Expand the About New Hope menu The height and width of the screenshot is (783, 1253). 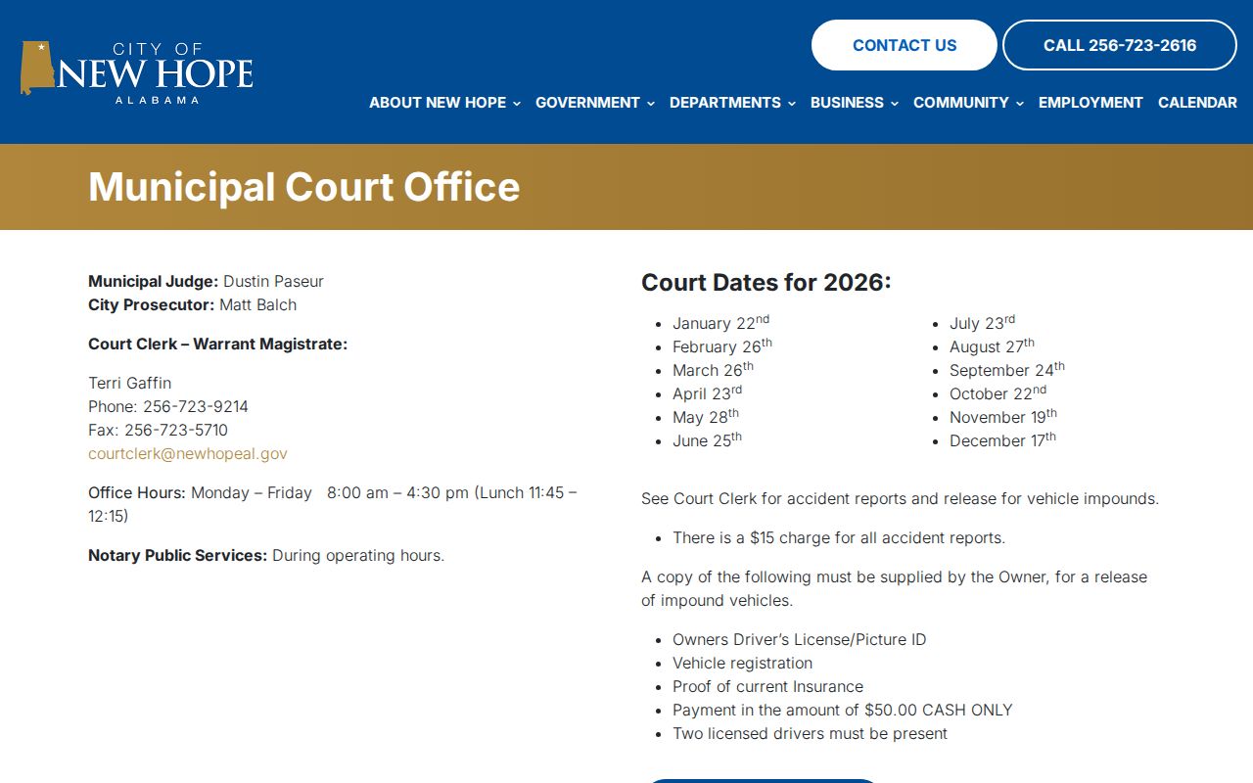444,103
